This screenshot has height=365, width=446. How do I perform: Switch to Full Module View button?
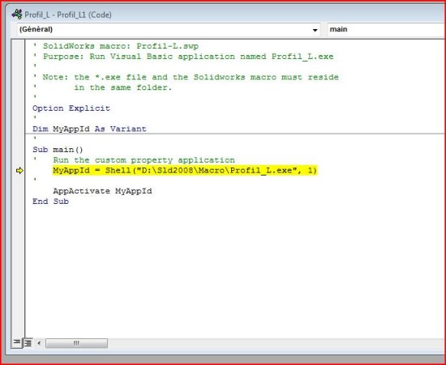[28, 343]
